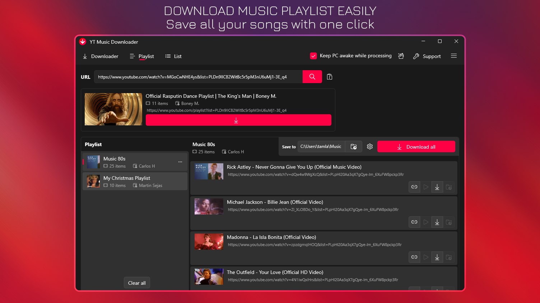Download the Michael Jackson - Billie Jean track

pyautogui.click(x=437, y=222)
